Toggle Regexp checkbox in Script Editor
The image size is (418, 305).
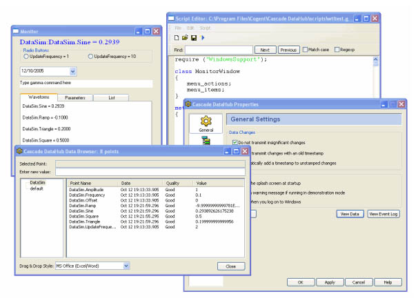pos(337,50)
